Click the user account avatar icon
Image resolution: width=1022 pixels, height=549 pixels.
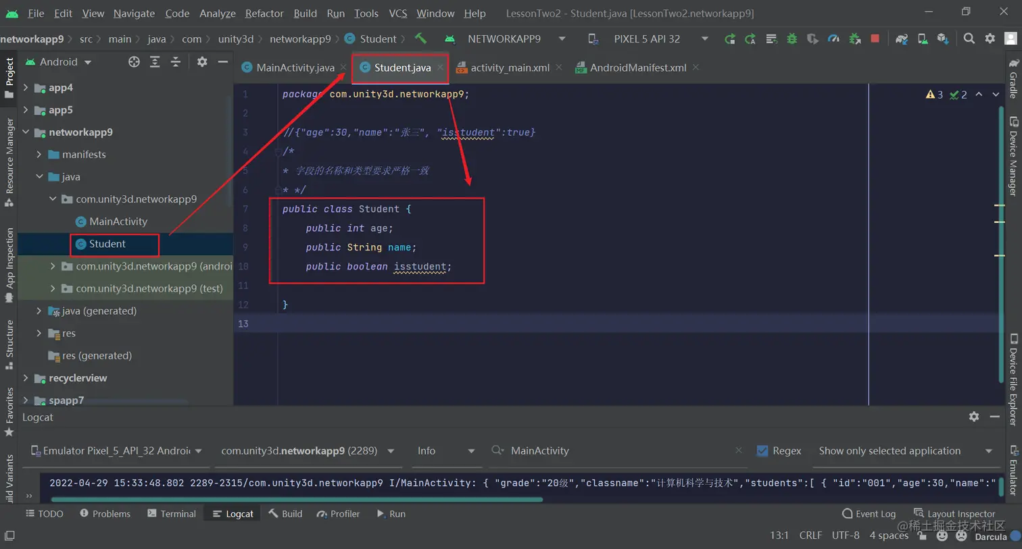pos(1011,38)
